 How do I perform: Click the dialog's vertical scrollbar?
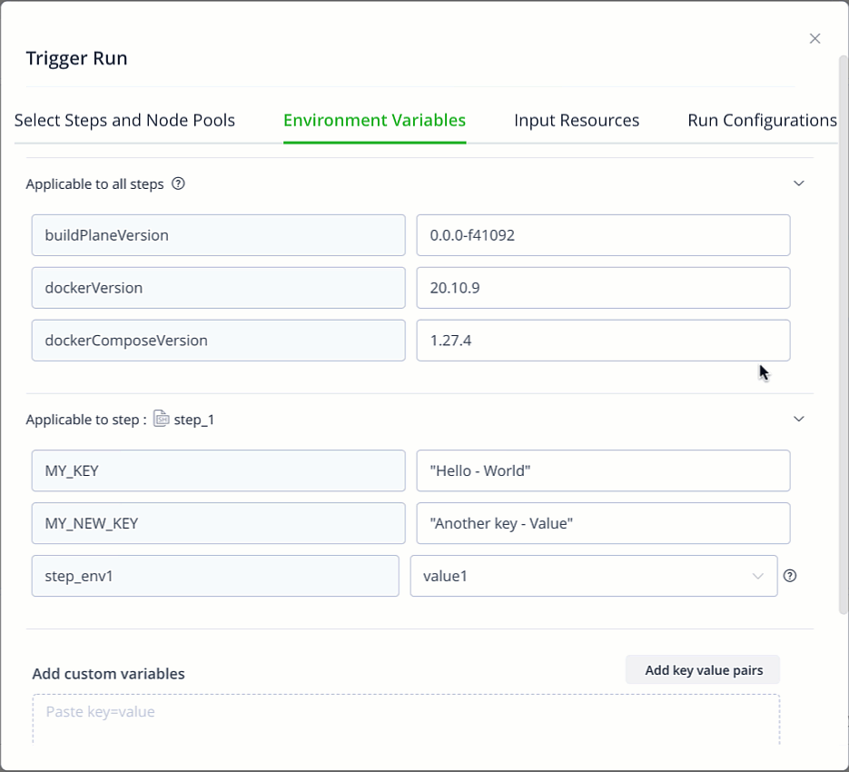[x=843, y=336]
